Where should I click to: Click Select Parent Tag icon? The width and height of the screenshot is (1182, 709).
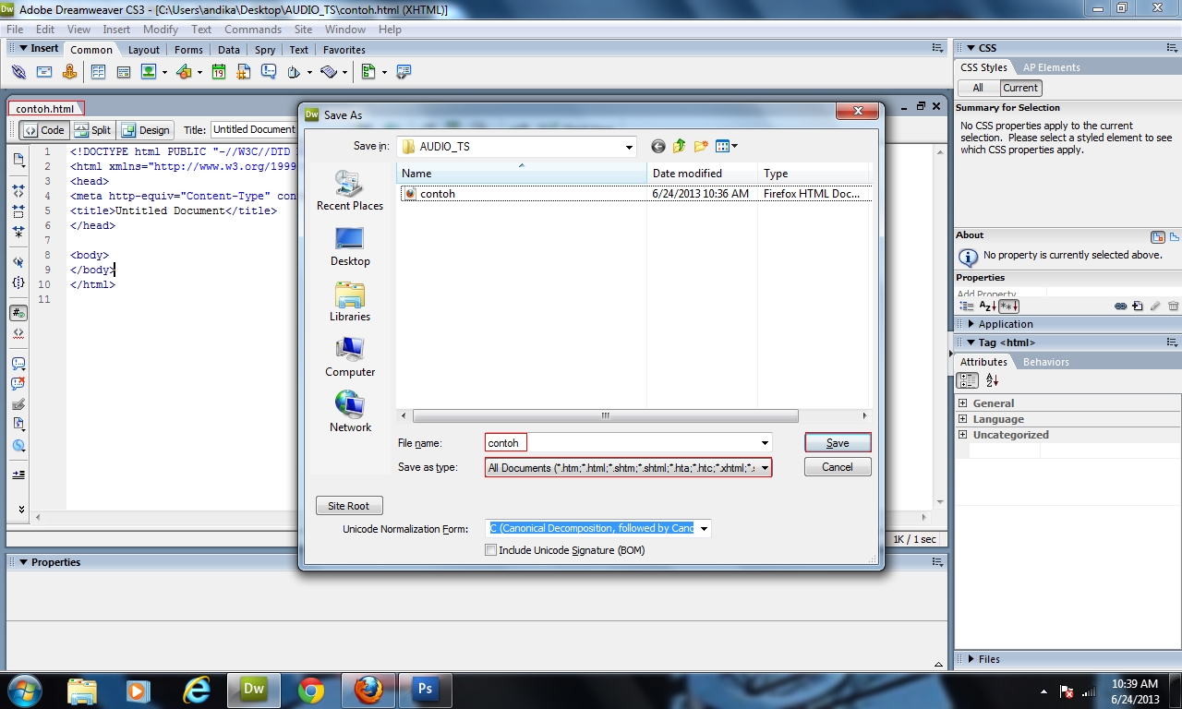(18, 261)
